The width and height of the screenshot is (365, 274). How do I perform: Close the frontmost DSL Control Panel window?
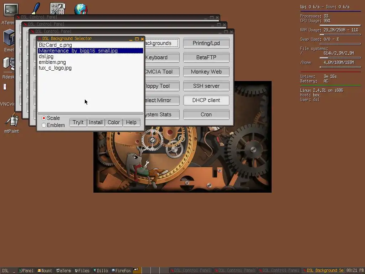pos(231,32)
